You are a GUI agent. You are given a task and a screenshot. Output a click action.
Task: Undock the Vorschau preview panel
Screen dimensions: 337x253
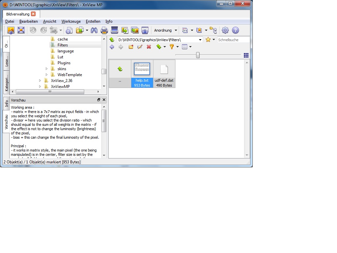tap(99, 100)
